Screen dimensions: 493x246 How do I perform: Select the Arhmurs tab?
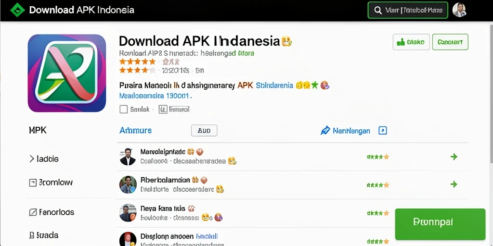135,130
